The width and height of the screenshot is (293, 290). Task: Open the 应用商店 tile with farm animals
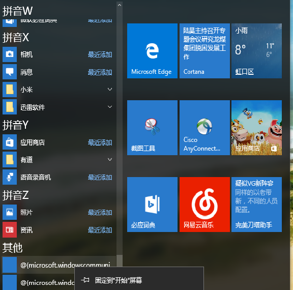tap(256, 128)
